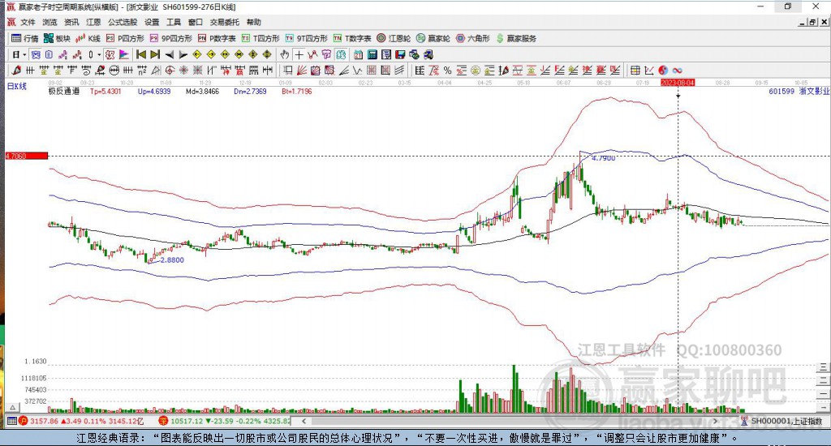Open the 帮助 menu
The width and height of the screenshot is (831, 446).
click(254, 22)
